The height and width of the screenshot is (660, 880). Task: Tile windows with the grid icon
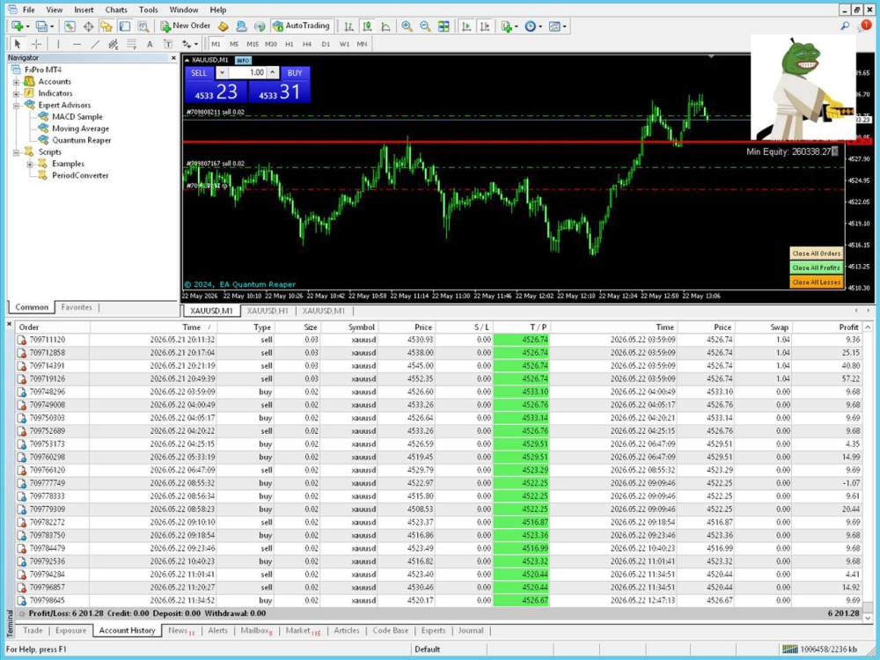click(x=444, y=26)
